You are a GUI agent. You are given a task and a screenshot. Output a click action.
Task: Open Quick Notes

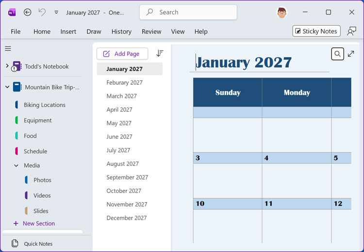click(x=38, y=244)
